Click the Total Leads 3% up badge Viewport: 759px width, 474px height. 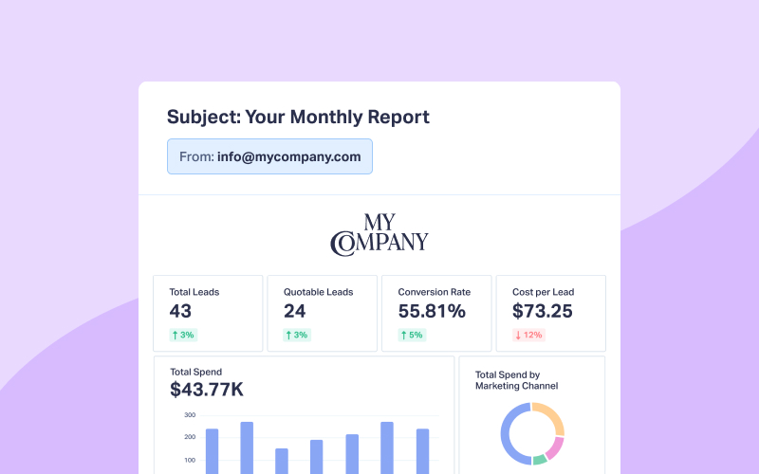182,335
